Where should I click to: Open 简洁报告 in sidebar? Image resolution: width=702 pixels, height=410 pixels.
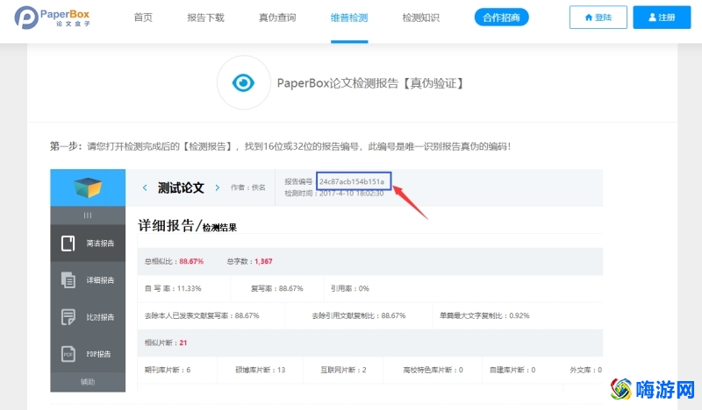pos(88,244)
